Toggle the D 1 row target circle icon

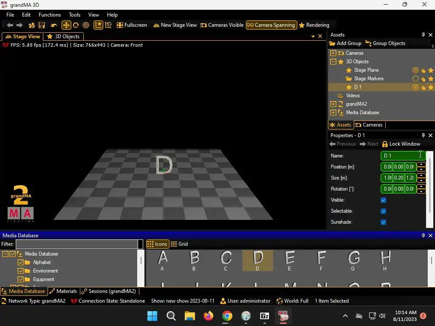click(415, 87)
